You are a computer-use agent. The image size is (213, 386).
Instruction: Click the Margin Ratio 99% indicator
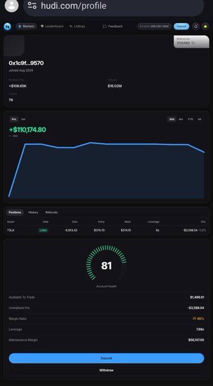pos(198,318)
